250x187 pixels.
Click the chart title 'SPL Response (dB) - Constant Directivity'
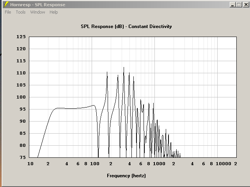pos(126,26)
